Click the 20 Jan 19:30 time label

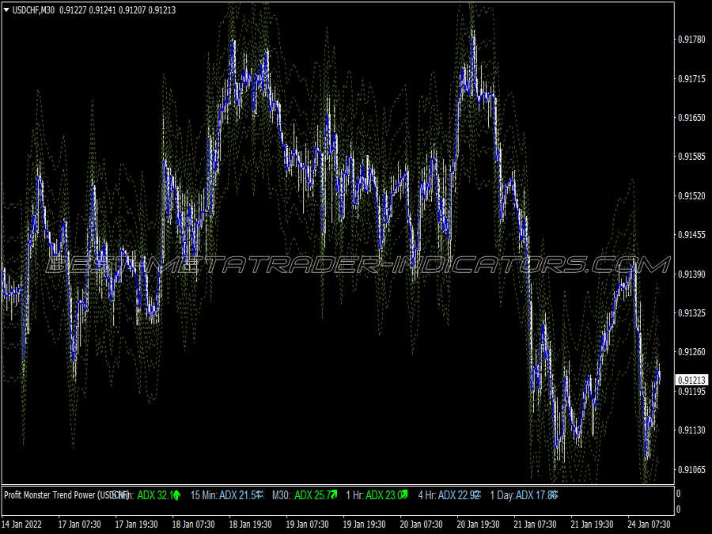[x=478, y=524]
